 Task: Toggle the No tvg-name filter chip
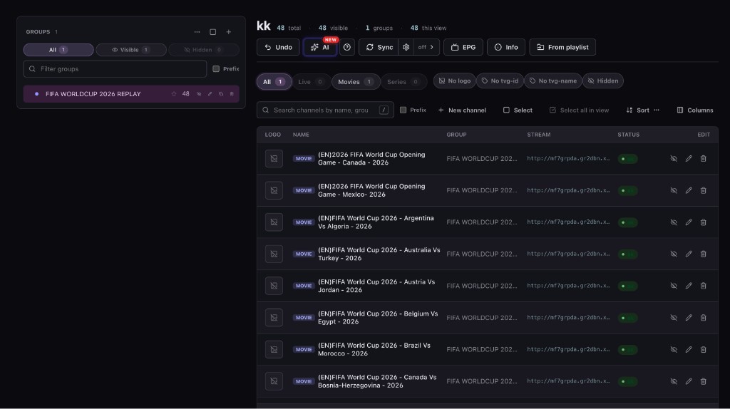[552, 81]
